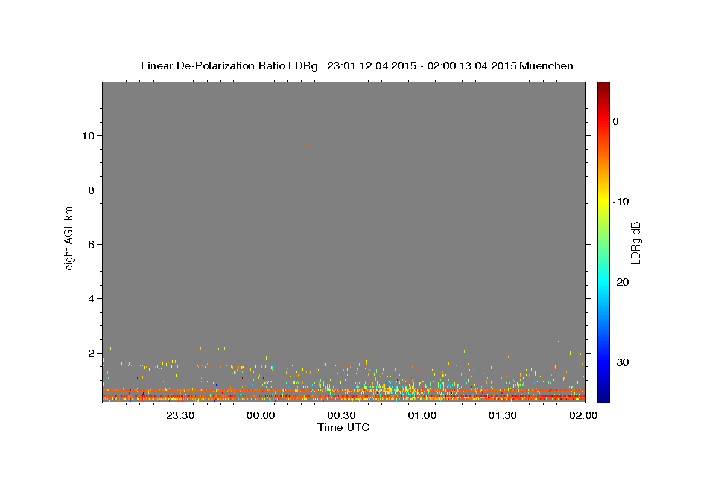Click the height tick label 6

click(90, 244)
